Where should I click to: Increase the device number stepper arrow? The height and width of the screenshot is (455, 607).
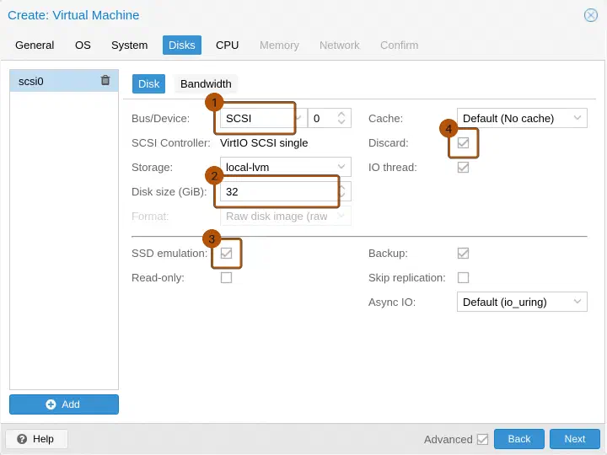[341, 114]
